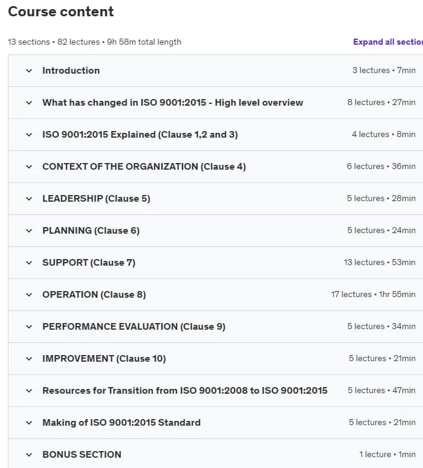Open the CONTEXT OF THE ORGANIZATION chevron

pyautogui.click(x=29, y=167)
